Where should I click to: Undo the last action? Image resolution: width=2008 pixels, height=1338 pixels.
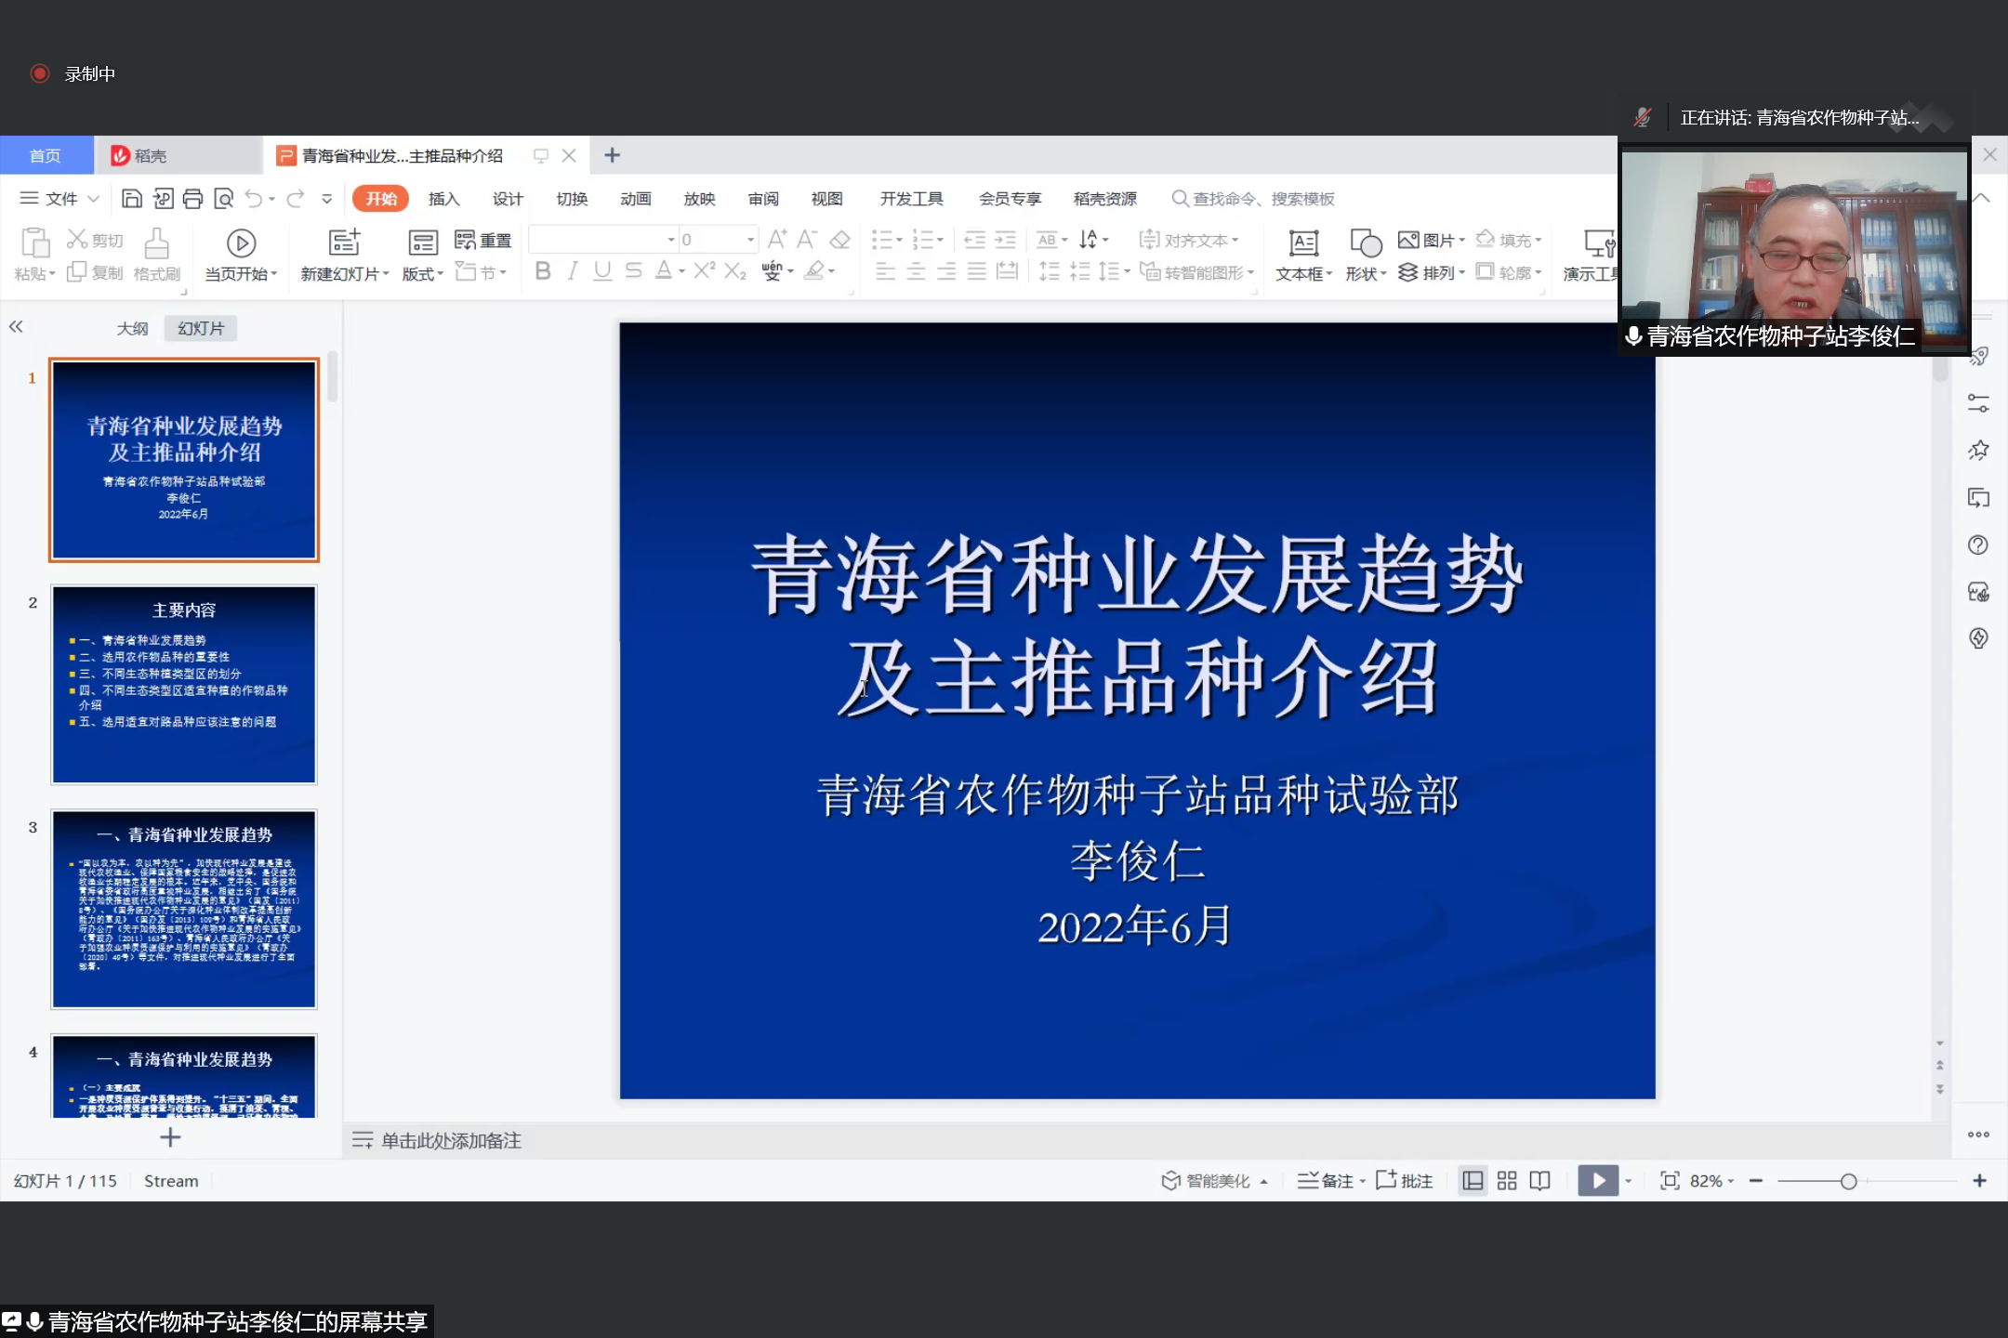pyautogui.click(x=254, y=199)
